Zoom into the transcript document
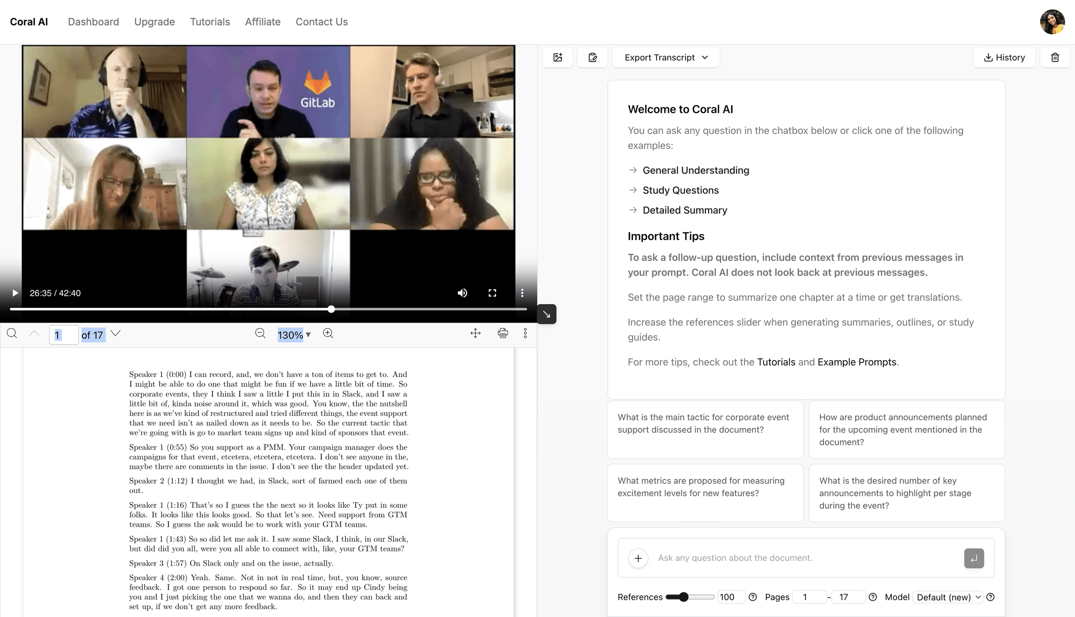1075x617 pixels. 328,333
